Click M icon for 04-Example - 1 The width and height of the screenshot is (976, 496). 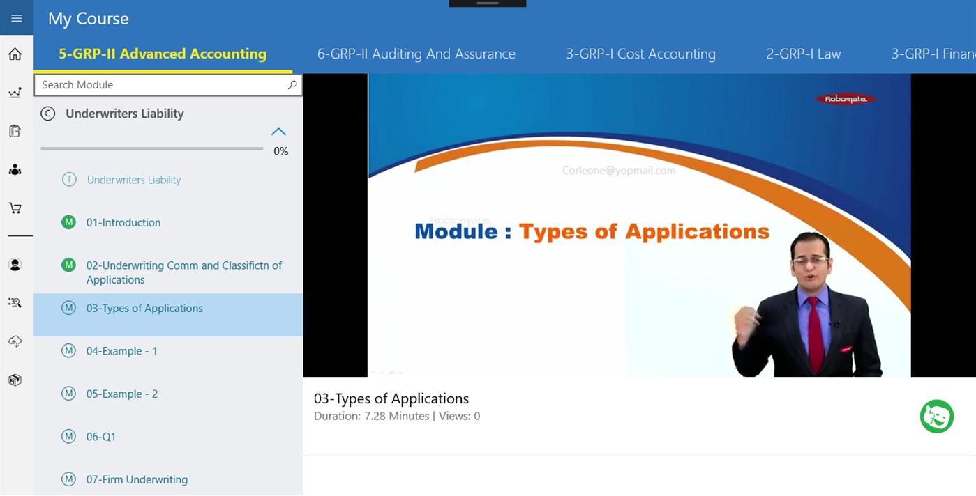tap(68, 350)
